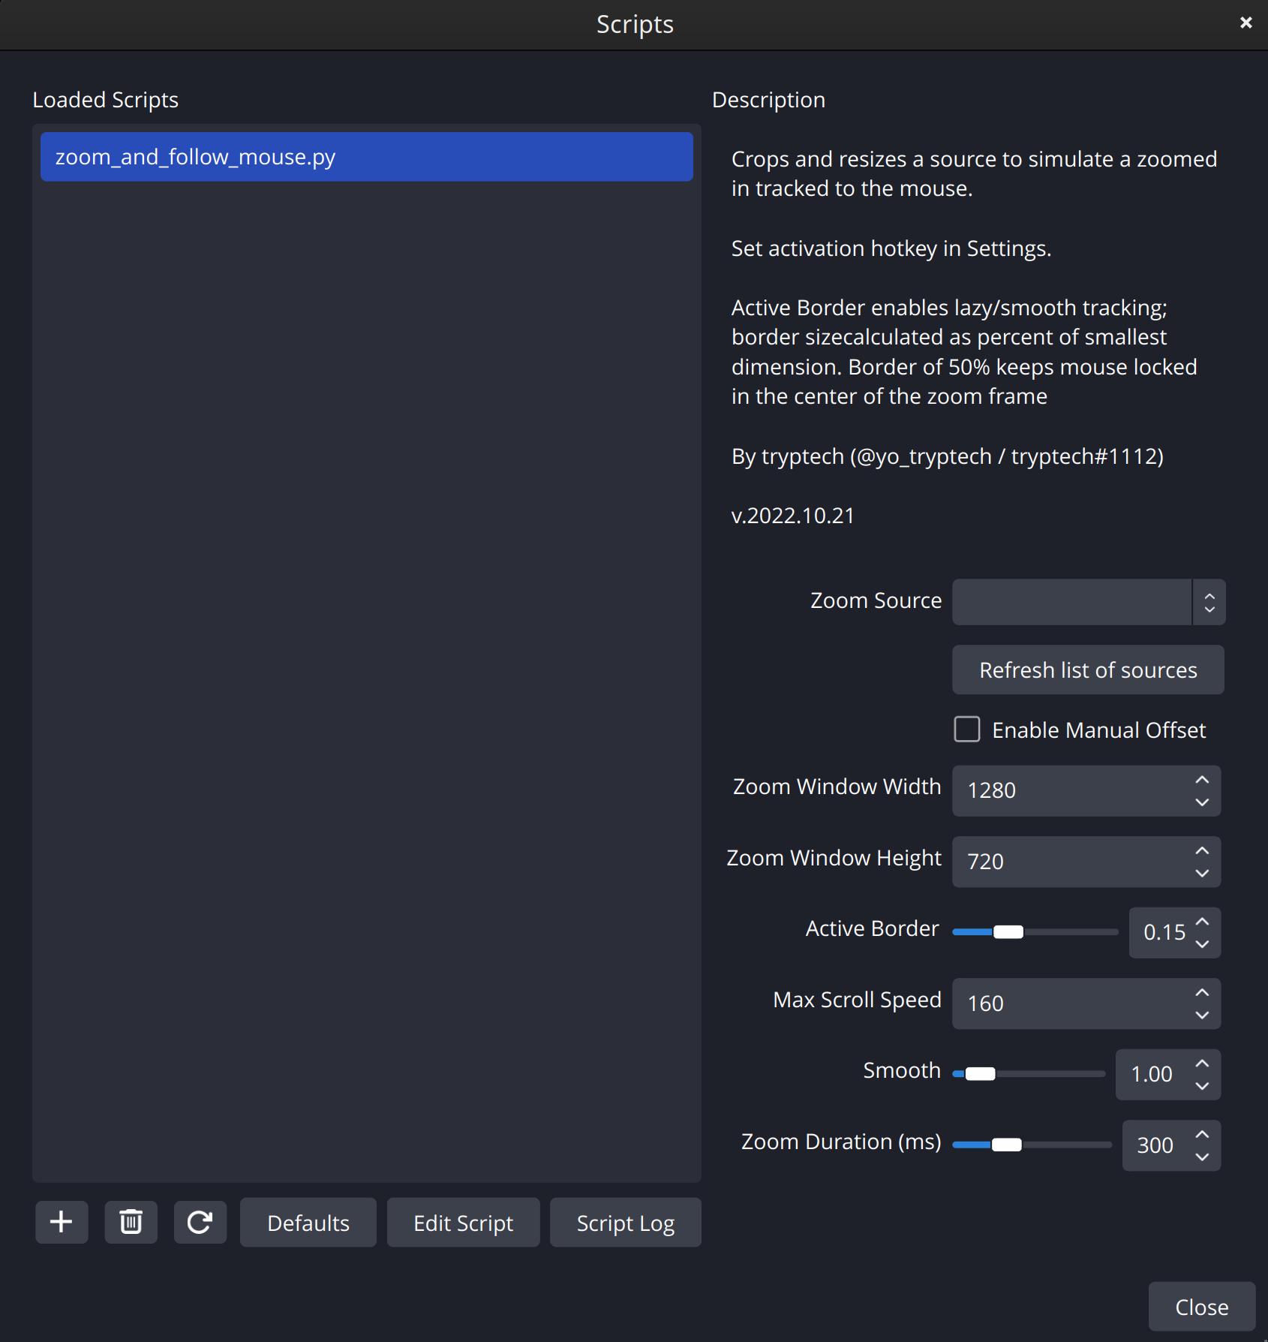
Task: Increase Zoom Window Width value
Action: (1201, 779)
